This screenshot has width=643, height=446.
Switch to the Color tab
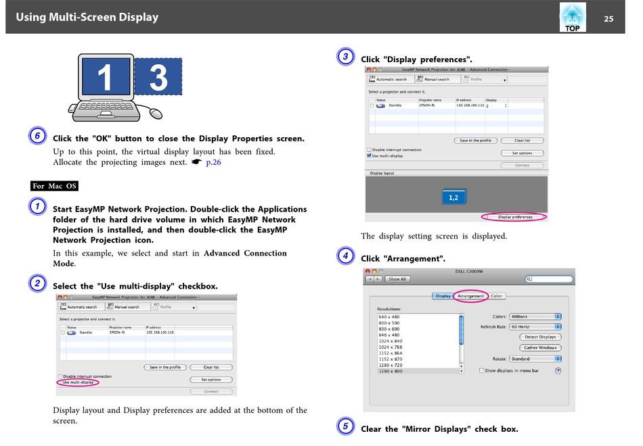tap(497, 296)
